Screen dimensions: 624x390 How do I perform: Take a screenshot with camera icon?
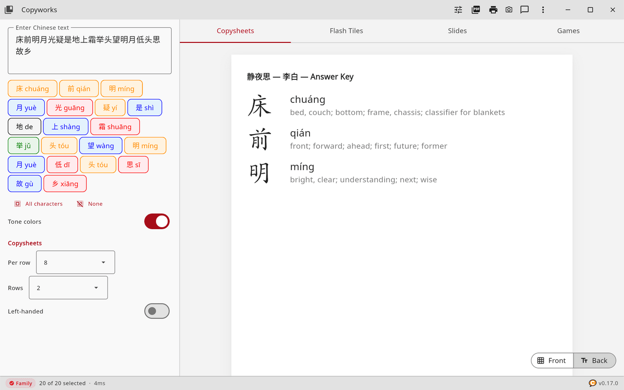pos(509,10)
